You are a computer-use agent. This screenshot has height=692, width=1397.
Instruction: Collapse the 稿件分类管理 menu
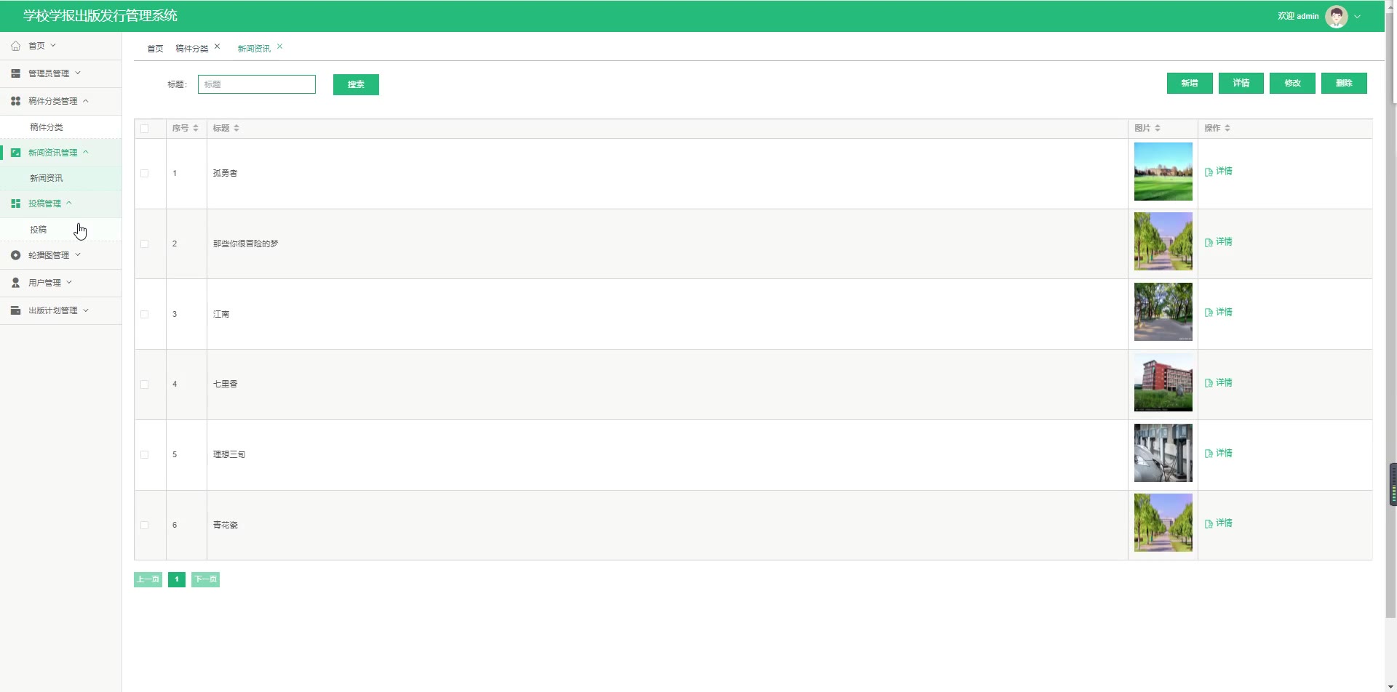pos(86,101)
